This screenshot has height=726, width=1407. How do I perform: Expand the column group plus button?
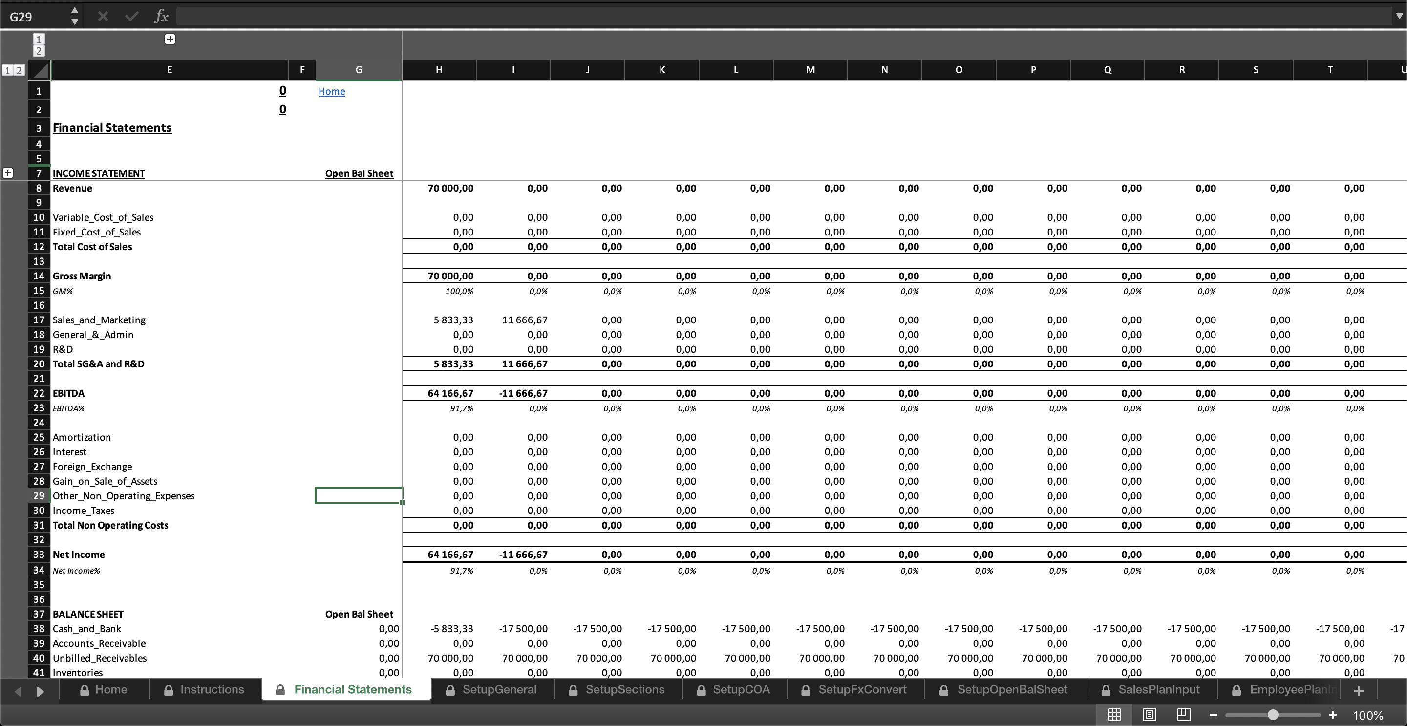click(170, 39)
